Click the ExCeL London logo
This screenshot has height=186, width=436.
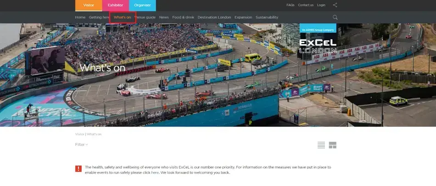(318, 46)
